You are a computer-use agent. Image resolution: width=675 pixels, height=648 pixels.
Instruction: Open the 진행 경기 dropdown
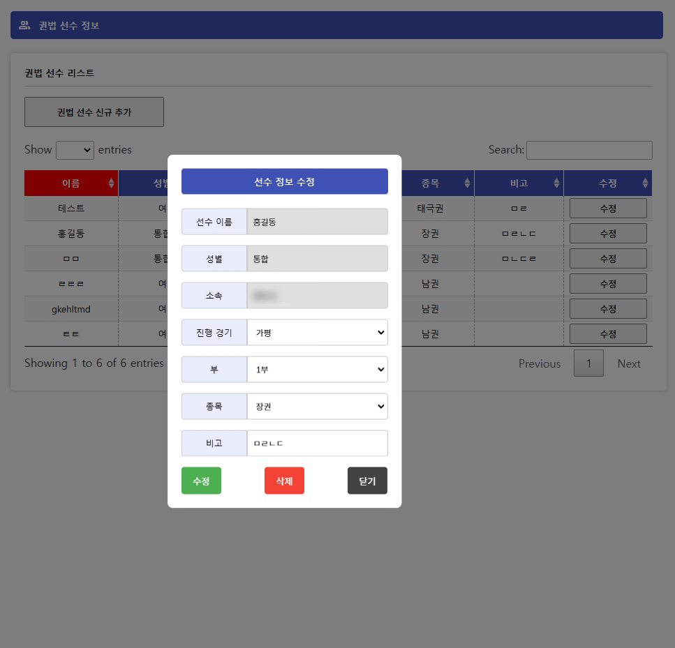317,333
